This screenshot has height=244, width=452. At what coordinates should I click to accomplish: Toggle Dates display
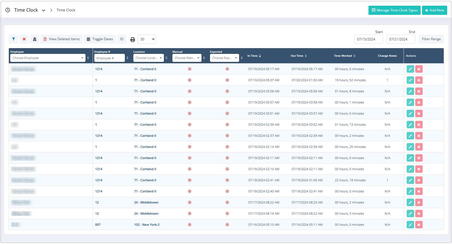(100, 39)
